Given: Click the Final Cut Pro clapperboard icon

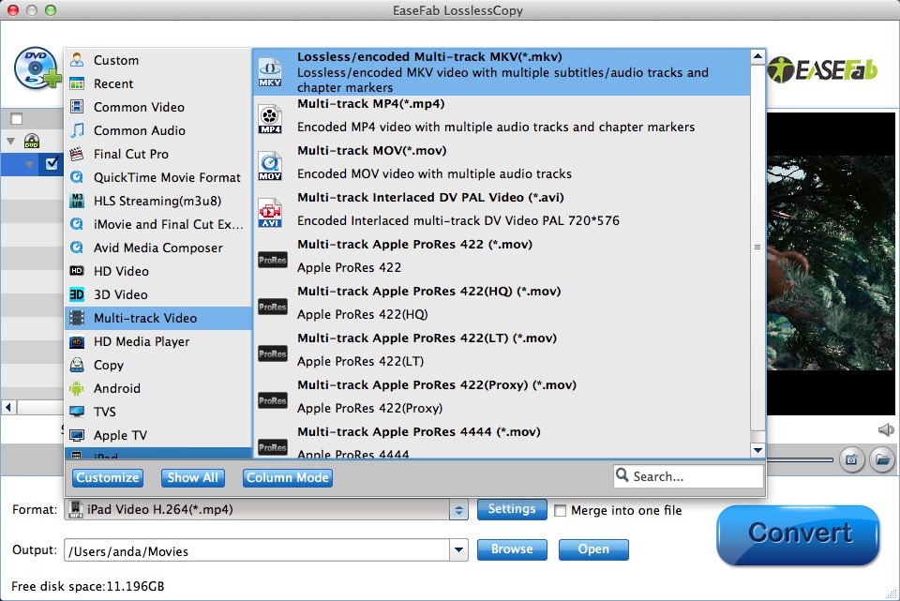Looking at the screenshot, I should [76, 154].
